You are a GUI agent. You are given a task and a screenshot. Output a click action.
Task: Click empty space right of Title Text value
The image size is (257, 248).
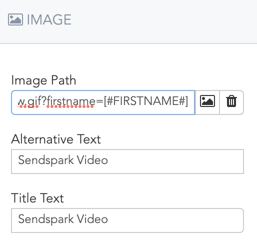click(175, 220)
